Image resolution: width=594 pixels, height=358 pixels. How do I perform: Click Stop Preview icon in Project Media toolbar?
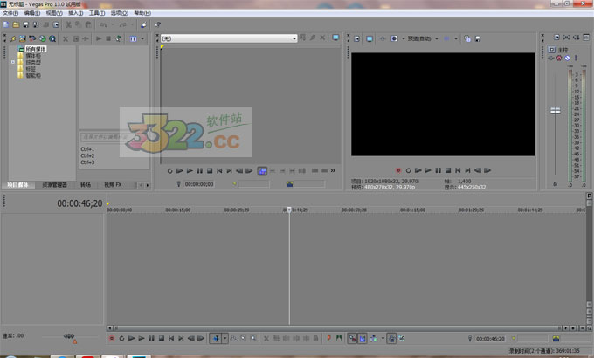tap(108, 38)
